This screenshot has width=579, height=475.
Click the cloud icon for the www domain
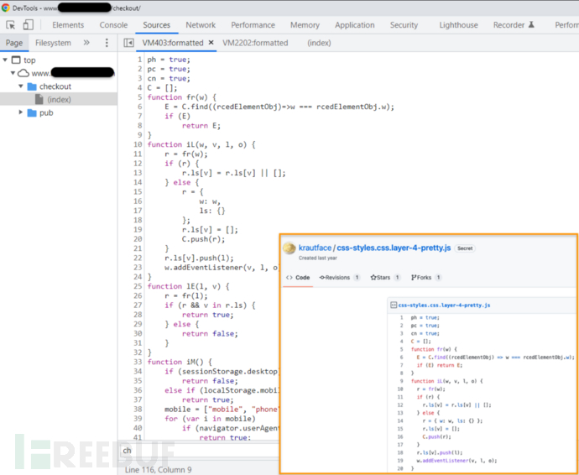tap(23, 73)
